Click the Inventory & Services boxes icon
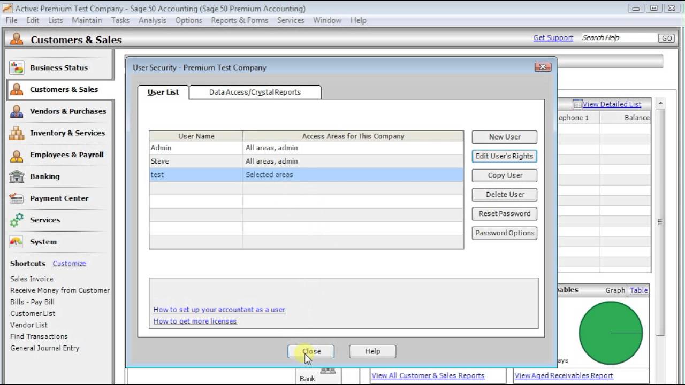The height and width of the screenshot is (385, 685). click(17, 133)
